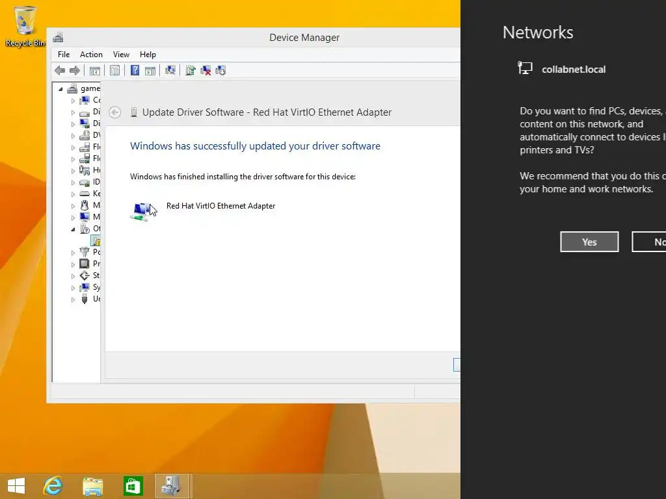
Task: Click the toolbar Forward arrow
Action: 74,70
